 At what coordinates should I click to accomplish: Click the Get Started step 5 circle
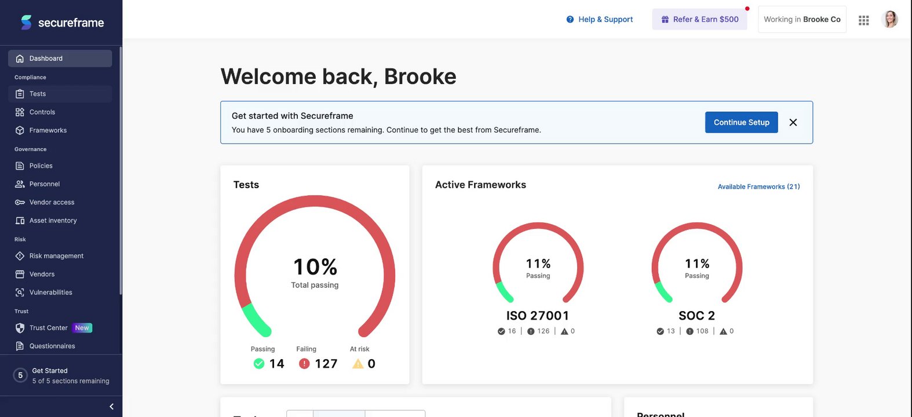click(20, 375)
